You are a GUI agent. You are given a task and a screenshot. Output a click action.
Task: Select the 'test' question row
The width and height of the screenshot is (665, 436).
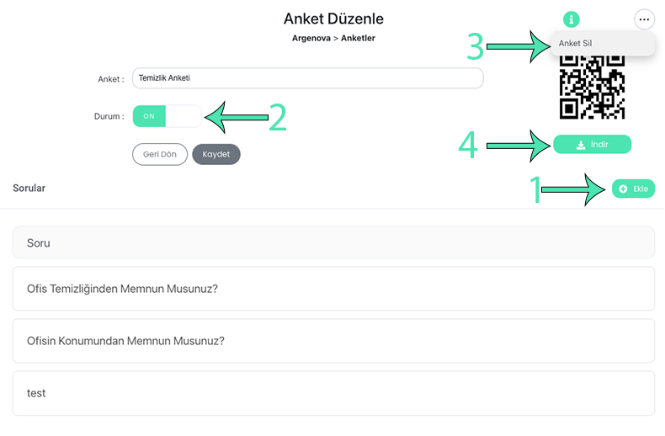point(333,393)
